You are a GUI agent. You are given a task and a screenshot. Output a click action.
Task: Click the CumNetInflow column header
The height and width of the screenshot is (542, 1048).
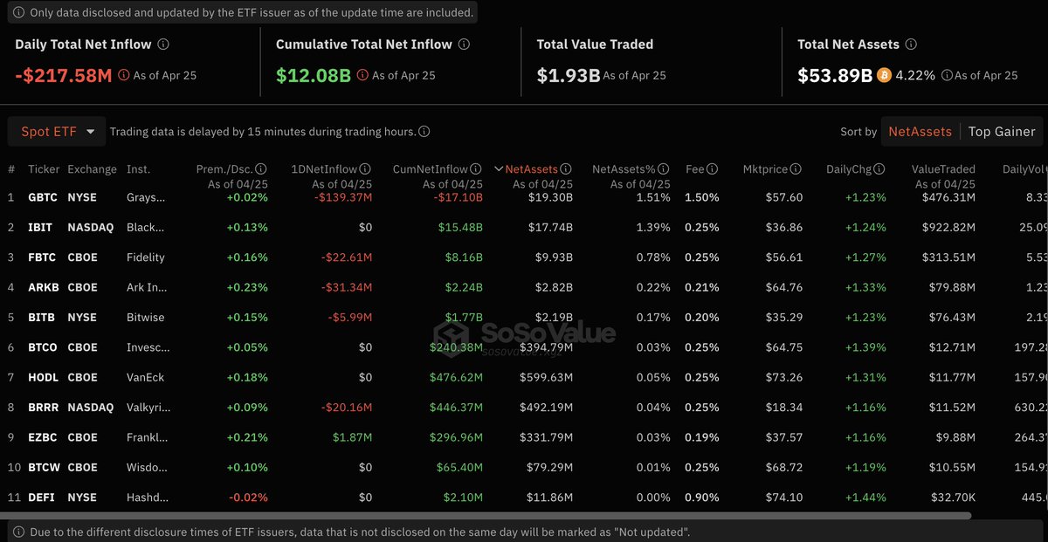pyautogui.click(x=430, y=169)
